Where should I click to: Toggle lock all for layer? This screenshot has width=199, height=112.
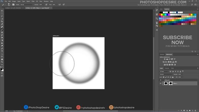coord(173,77)
